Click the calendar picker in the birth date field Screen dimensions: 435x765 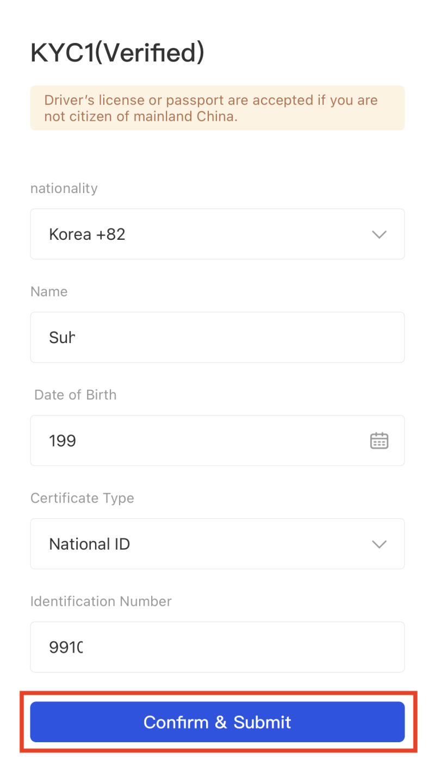379,440
